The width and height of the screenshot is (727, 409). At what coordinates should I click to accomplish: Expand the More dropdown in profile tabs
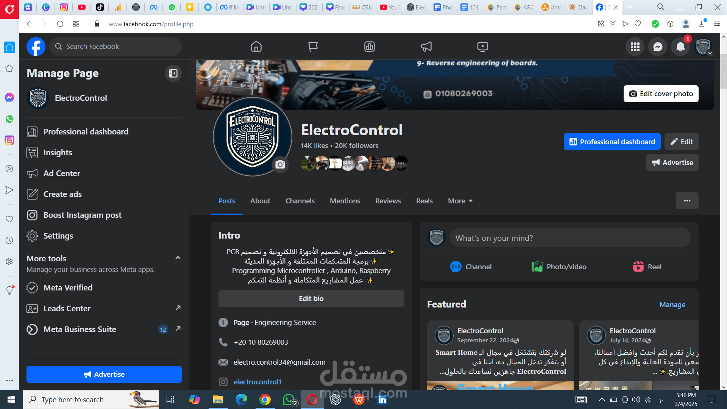coord(460,201)
